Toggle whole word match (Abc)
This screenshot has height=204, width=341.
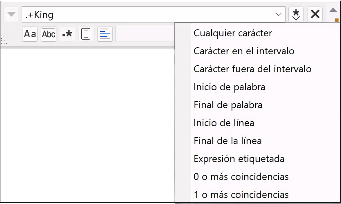tap(49, 34)
